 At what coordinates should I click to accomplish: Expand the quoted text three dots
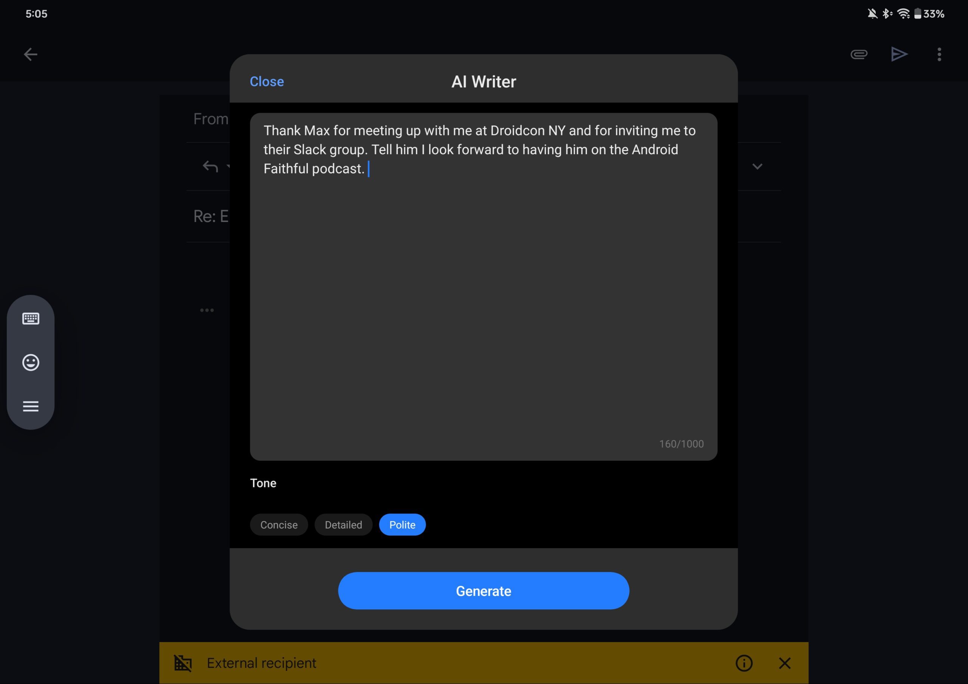pyautogui.click(x=206, y=310)
